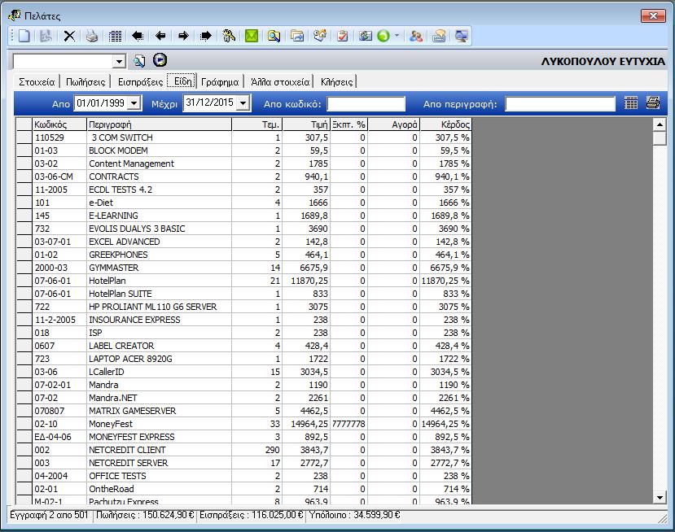
Task: Open the Κλήσεις tab
Action: click(336, 81)
